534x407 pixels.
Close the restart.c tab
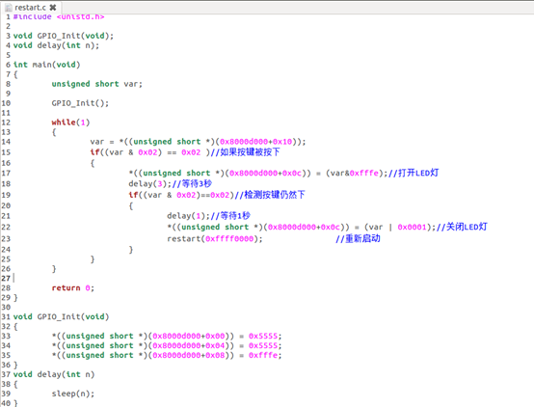point(53,8)
